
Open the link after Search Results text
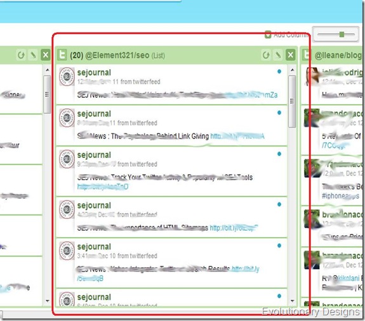pyautogui.click(x=246, y=269)
